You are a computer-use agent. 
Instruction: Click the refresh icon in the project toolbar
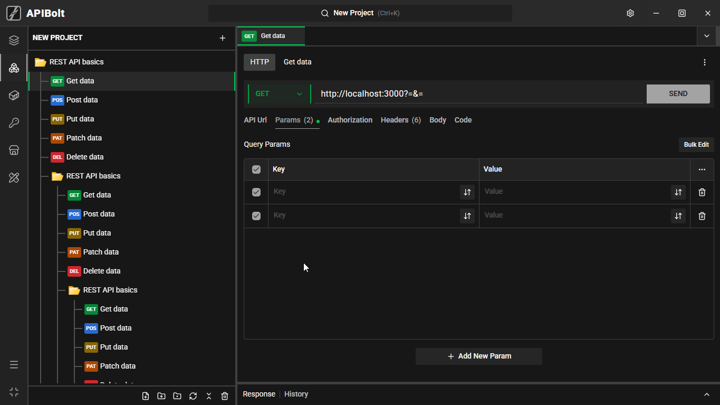tap(193, 396)
